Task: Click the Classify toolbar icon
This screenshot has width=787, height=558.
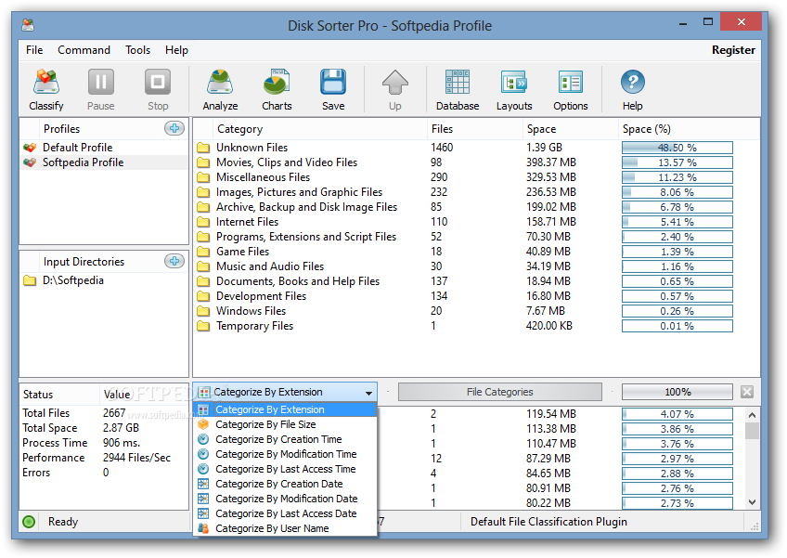Action: coord(46,83)
